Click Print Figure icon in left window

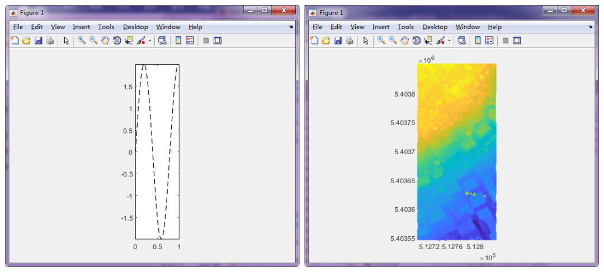tap(50, 40)
